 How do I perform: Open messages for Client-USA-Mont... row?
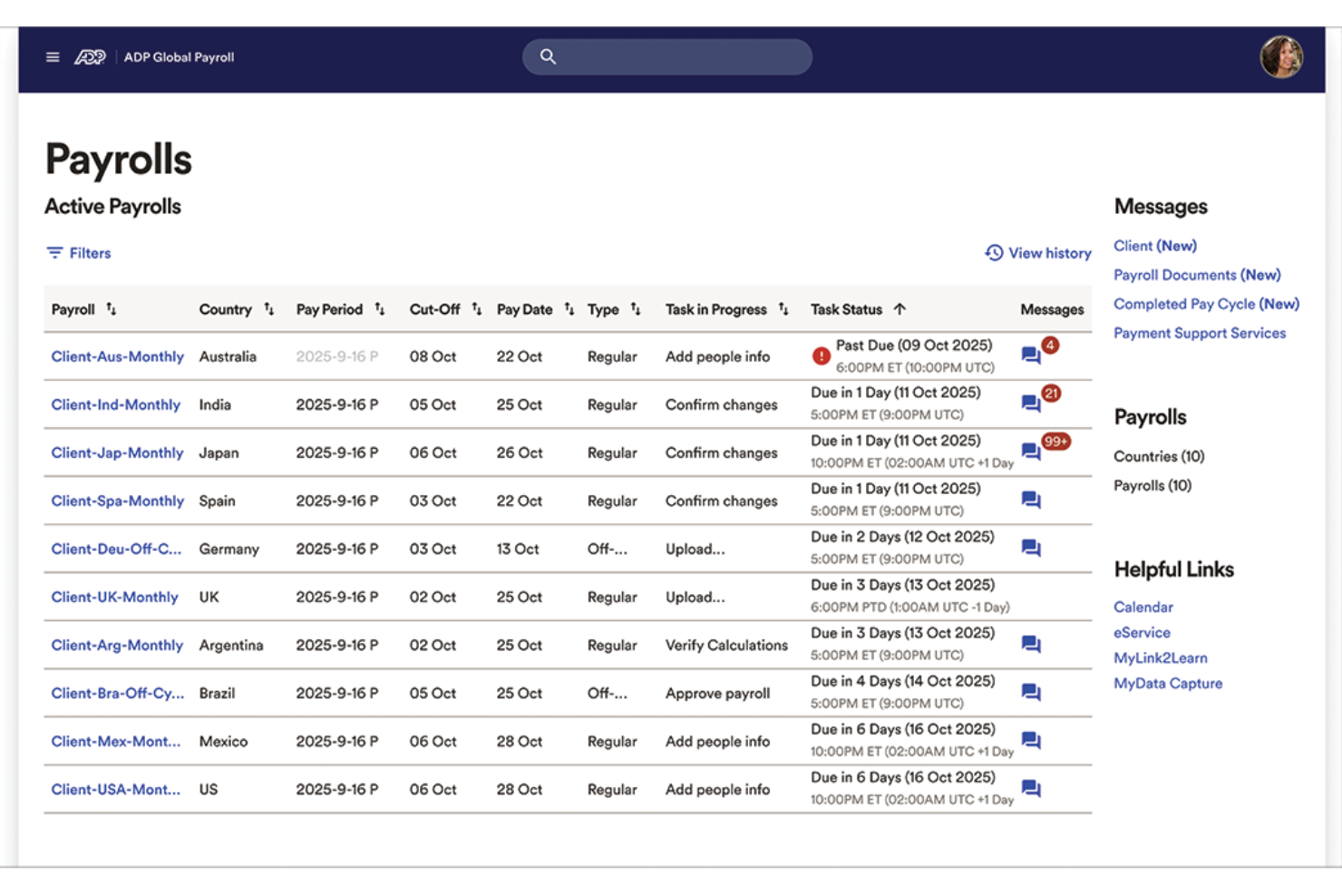(x=1031, y=788)
